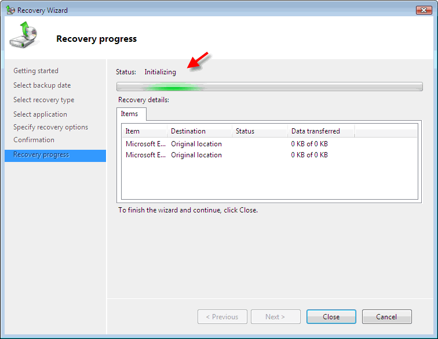Go to the Confirmation step
Image resolution: width=438 pixels, height=339 pixels.
tap(34, 140)
